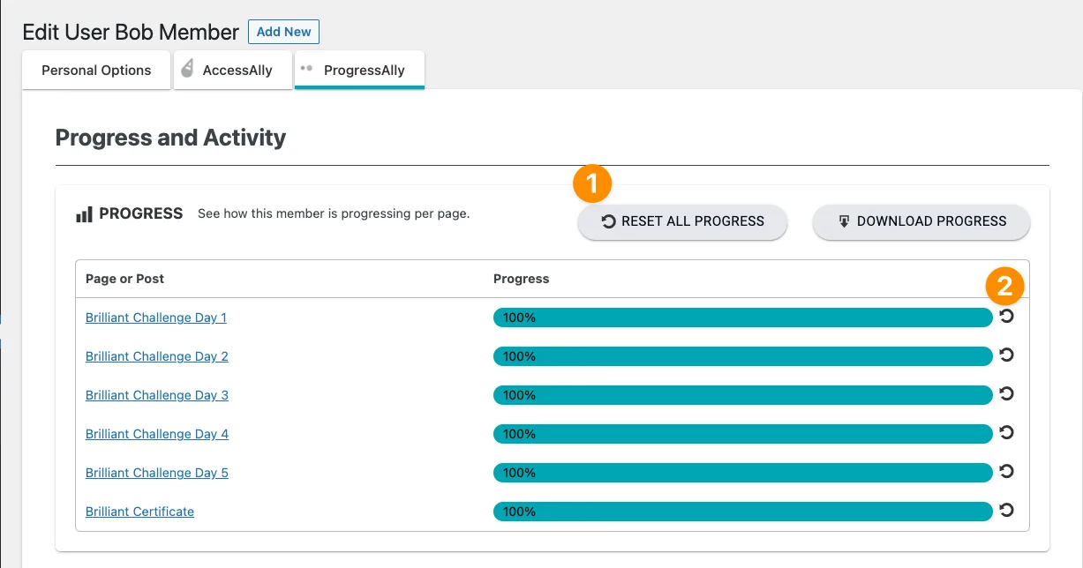Follow the Brilliant Certificate link
Image resolution: width=1083 pixels, height=568 pixels.
139,512
